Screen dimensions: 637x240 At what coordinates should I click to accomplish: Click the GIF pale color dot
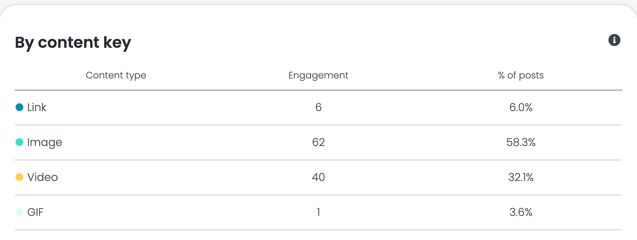[19, 212]
